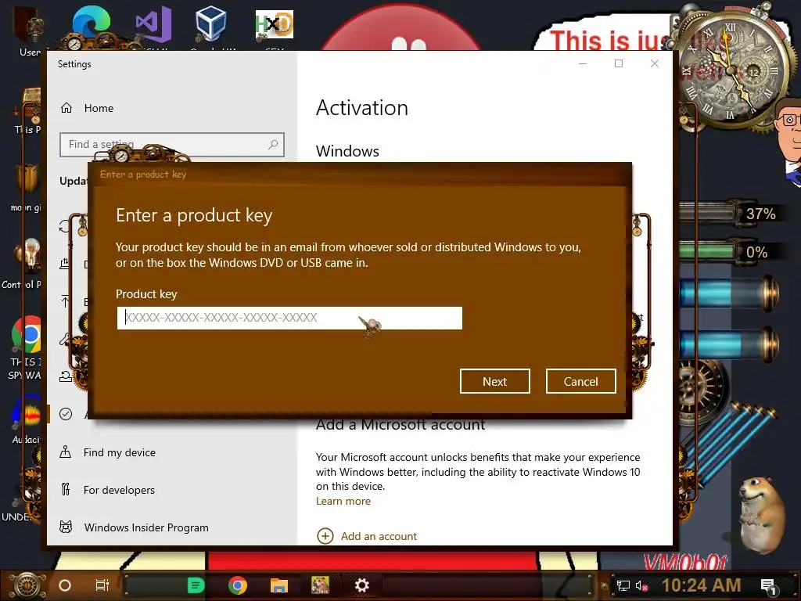Click the For developers tools icon

click(66, 490)
